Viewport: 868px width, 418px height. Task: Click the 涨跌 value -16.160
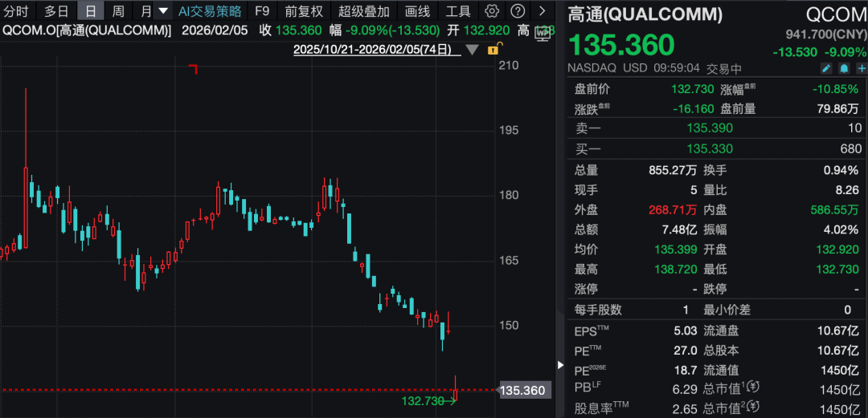point(694,108)
